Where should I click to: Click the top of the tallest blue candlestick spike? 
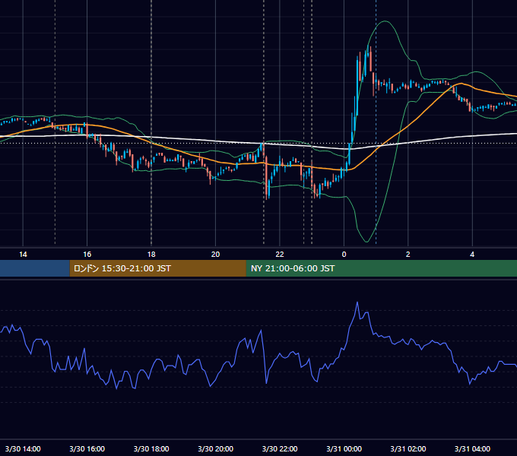(x=368, y=47)
